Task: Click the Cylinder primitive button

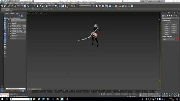Action: point(166,28)
